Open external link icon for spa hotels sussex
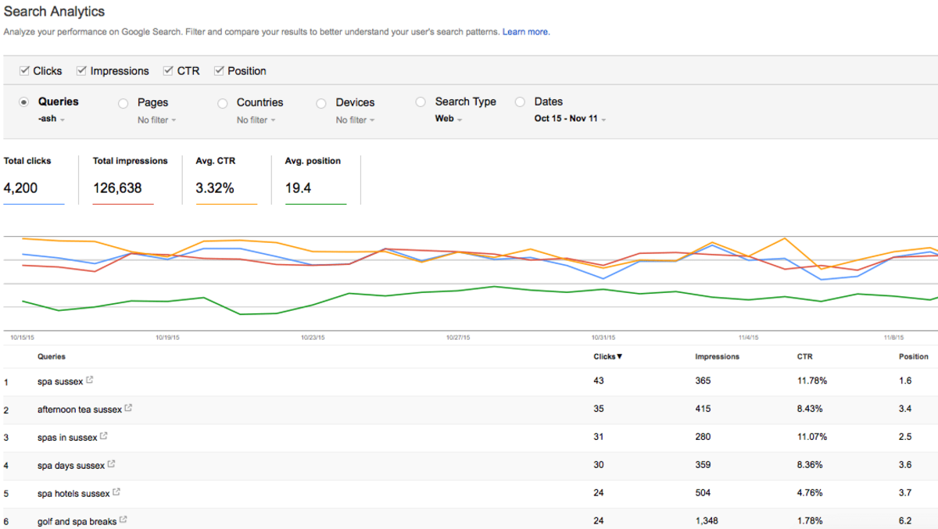938x529 pixels. coord(116,492)
